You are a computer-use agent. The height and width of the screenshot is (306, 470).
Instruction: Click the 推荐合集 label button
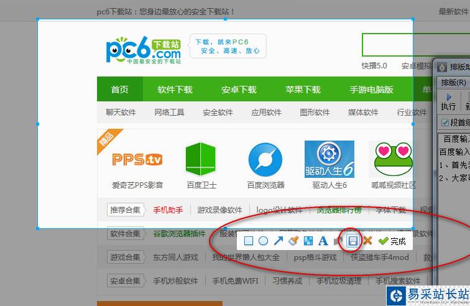(126, 210)
